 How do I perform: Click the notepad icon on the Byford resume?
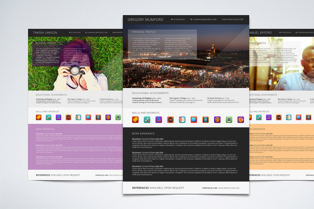pos(289,117)
